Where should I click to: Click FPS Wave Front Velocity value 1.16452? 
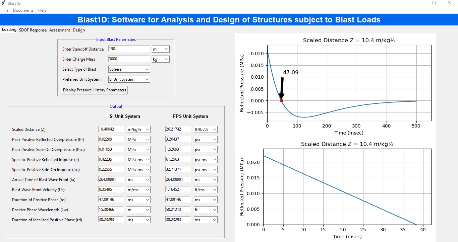[x=178, y=189]
